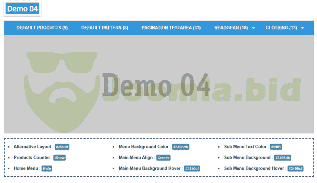Click the Home Menu 'Hide' badge
Viewport: 317px width, 183px height.
47,168
